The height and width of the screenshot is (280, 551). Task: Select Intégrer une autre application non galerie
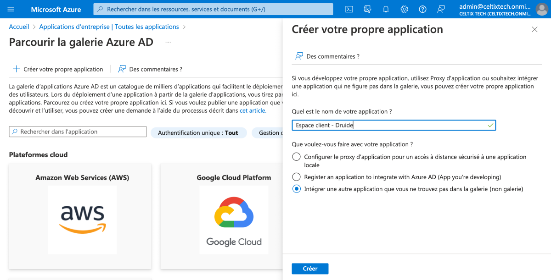tap(297, 189)
